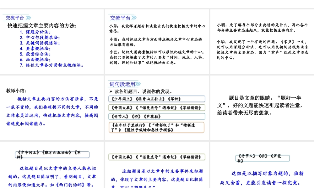314x188 pixels.
Task: Select list item 7. 抓住文章各方面特点概括法
Action: tap(51, 65)
